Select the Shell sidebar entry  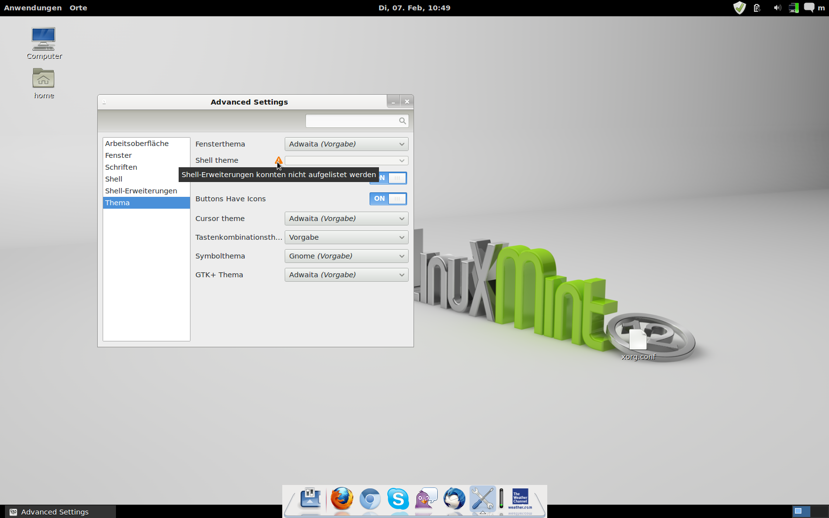[x=147, y=179]
